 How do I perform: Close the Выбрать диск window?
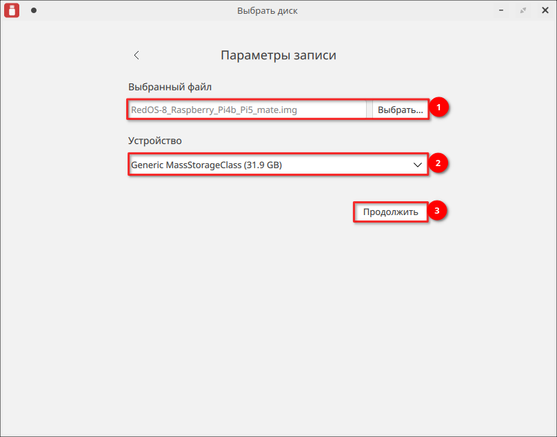(545, 10)
